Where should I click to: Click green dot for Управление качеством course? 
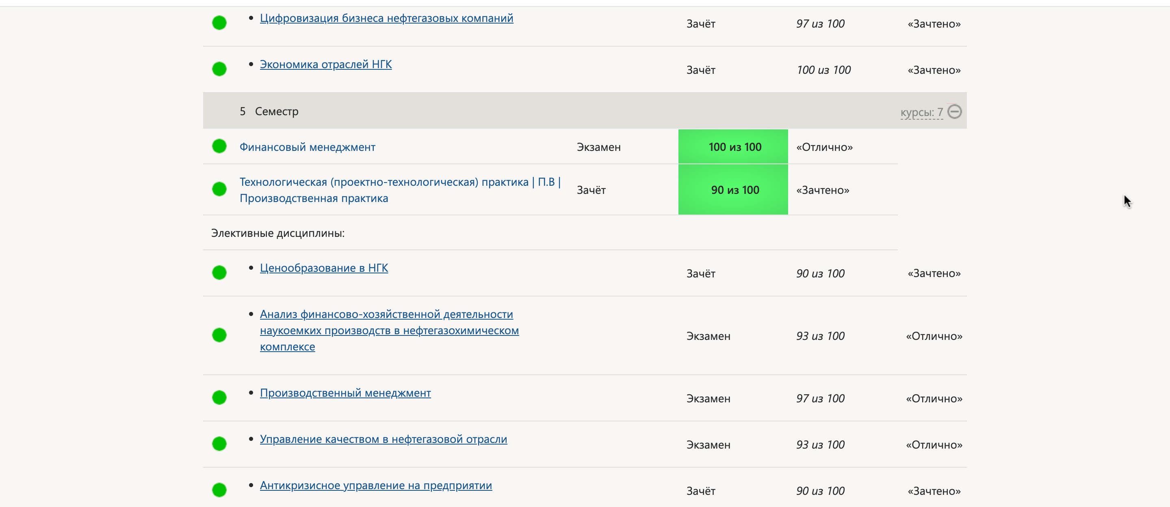tap(219, 443)
